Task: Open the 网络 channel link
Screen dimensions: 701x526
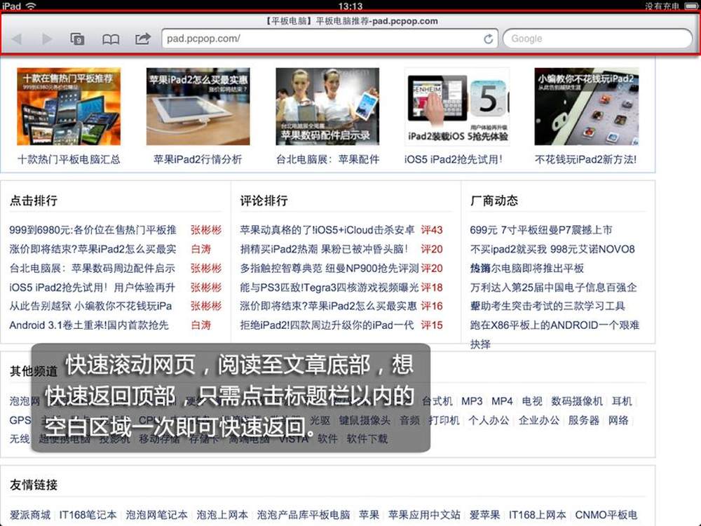Action: (x=618, y=420)
